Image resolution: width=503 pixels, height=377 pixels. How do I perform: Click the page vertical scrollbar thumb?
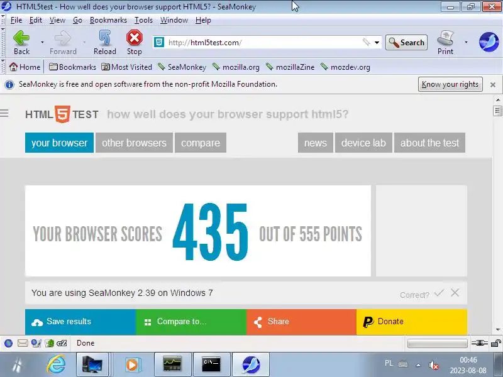[497, 111]
